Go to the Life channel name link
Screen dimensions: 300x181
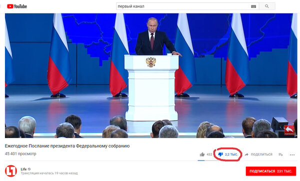[x=23, y=169]
